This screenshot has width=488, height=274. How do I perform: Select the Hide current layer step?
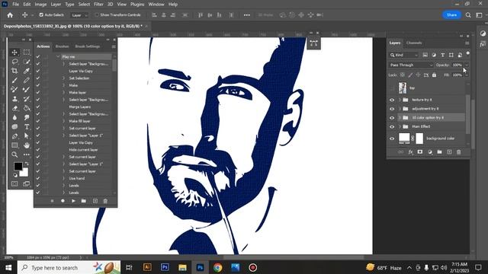(83, 150)
